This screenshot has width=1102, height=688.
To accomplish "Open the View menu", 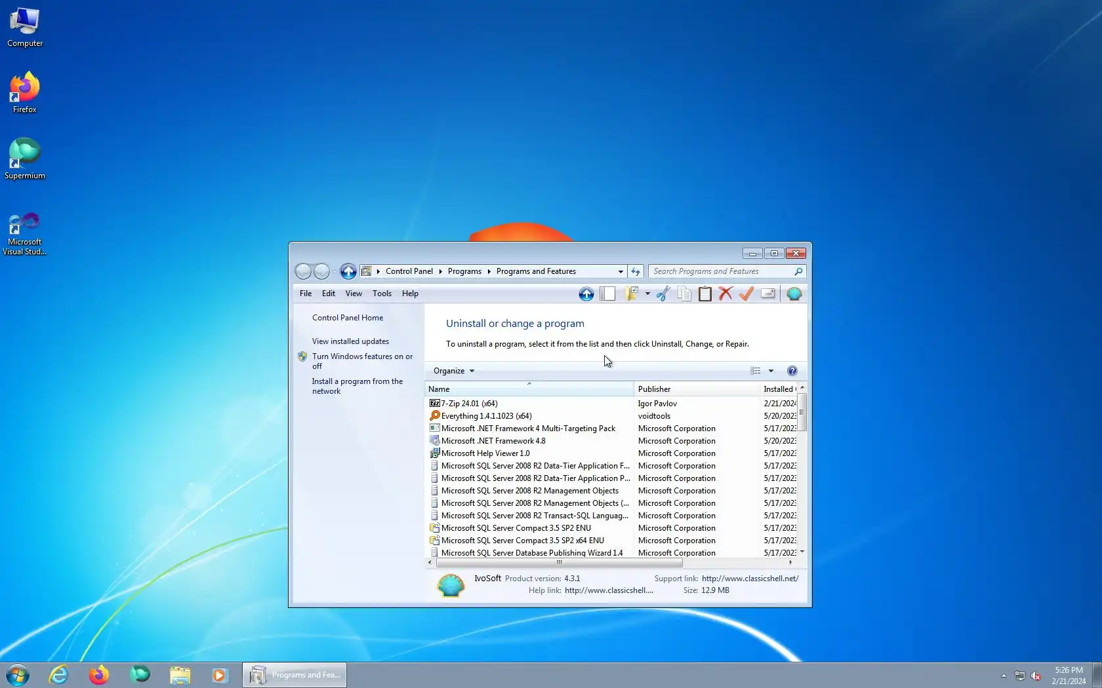I will coord(354,294).
